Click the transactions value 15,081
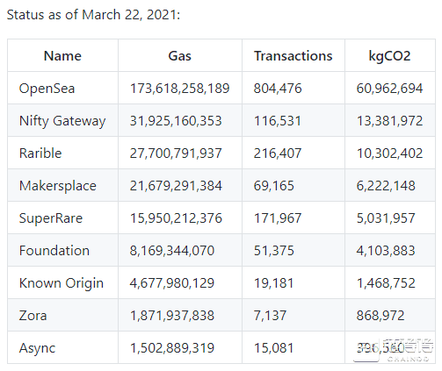 273,348
